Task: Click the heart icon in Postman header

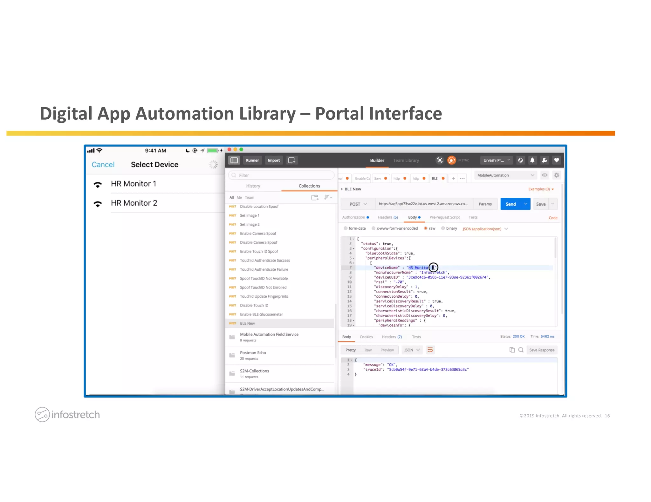Action: pos(556,160)
